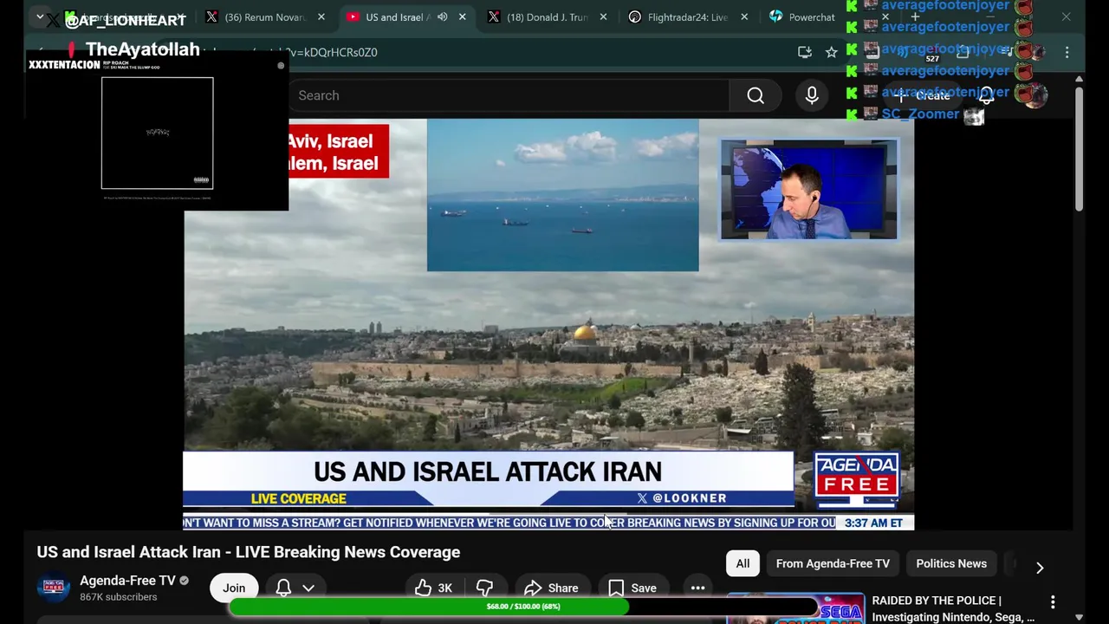Open options menu for 'RAIDED BY THE POLICE' video
The image size is (1109, 624).
pos(1053,601)
